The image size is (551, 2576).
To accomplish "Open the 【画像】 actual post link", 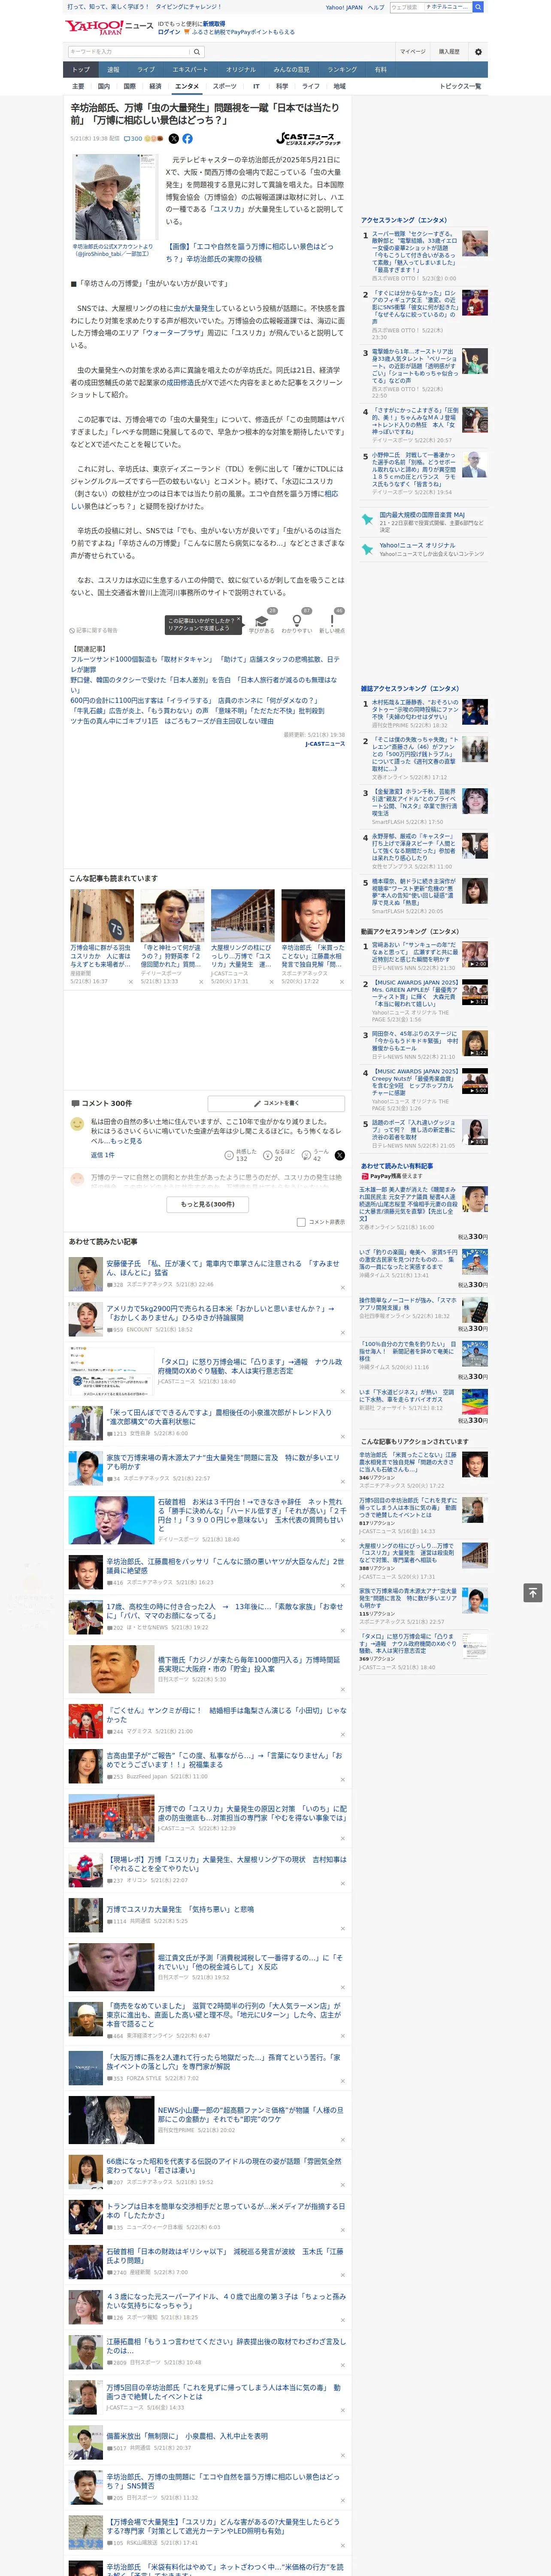I will click(250, 252).
